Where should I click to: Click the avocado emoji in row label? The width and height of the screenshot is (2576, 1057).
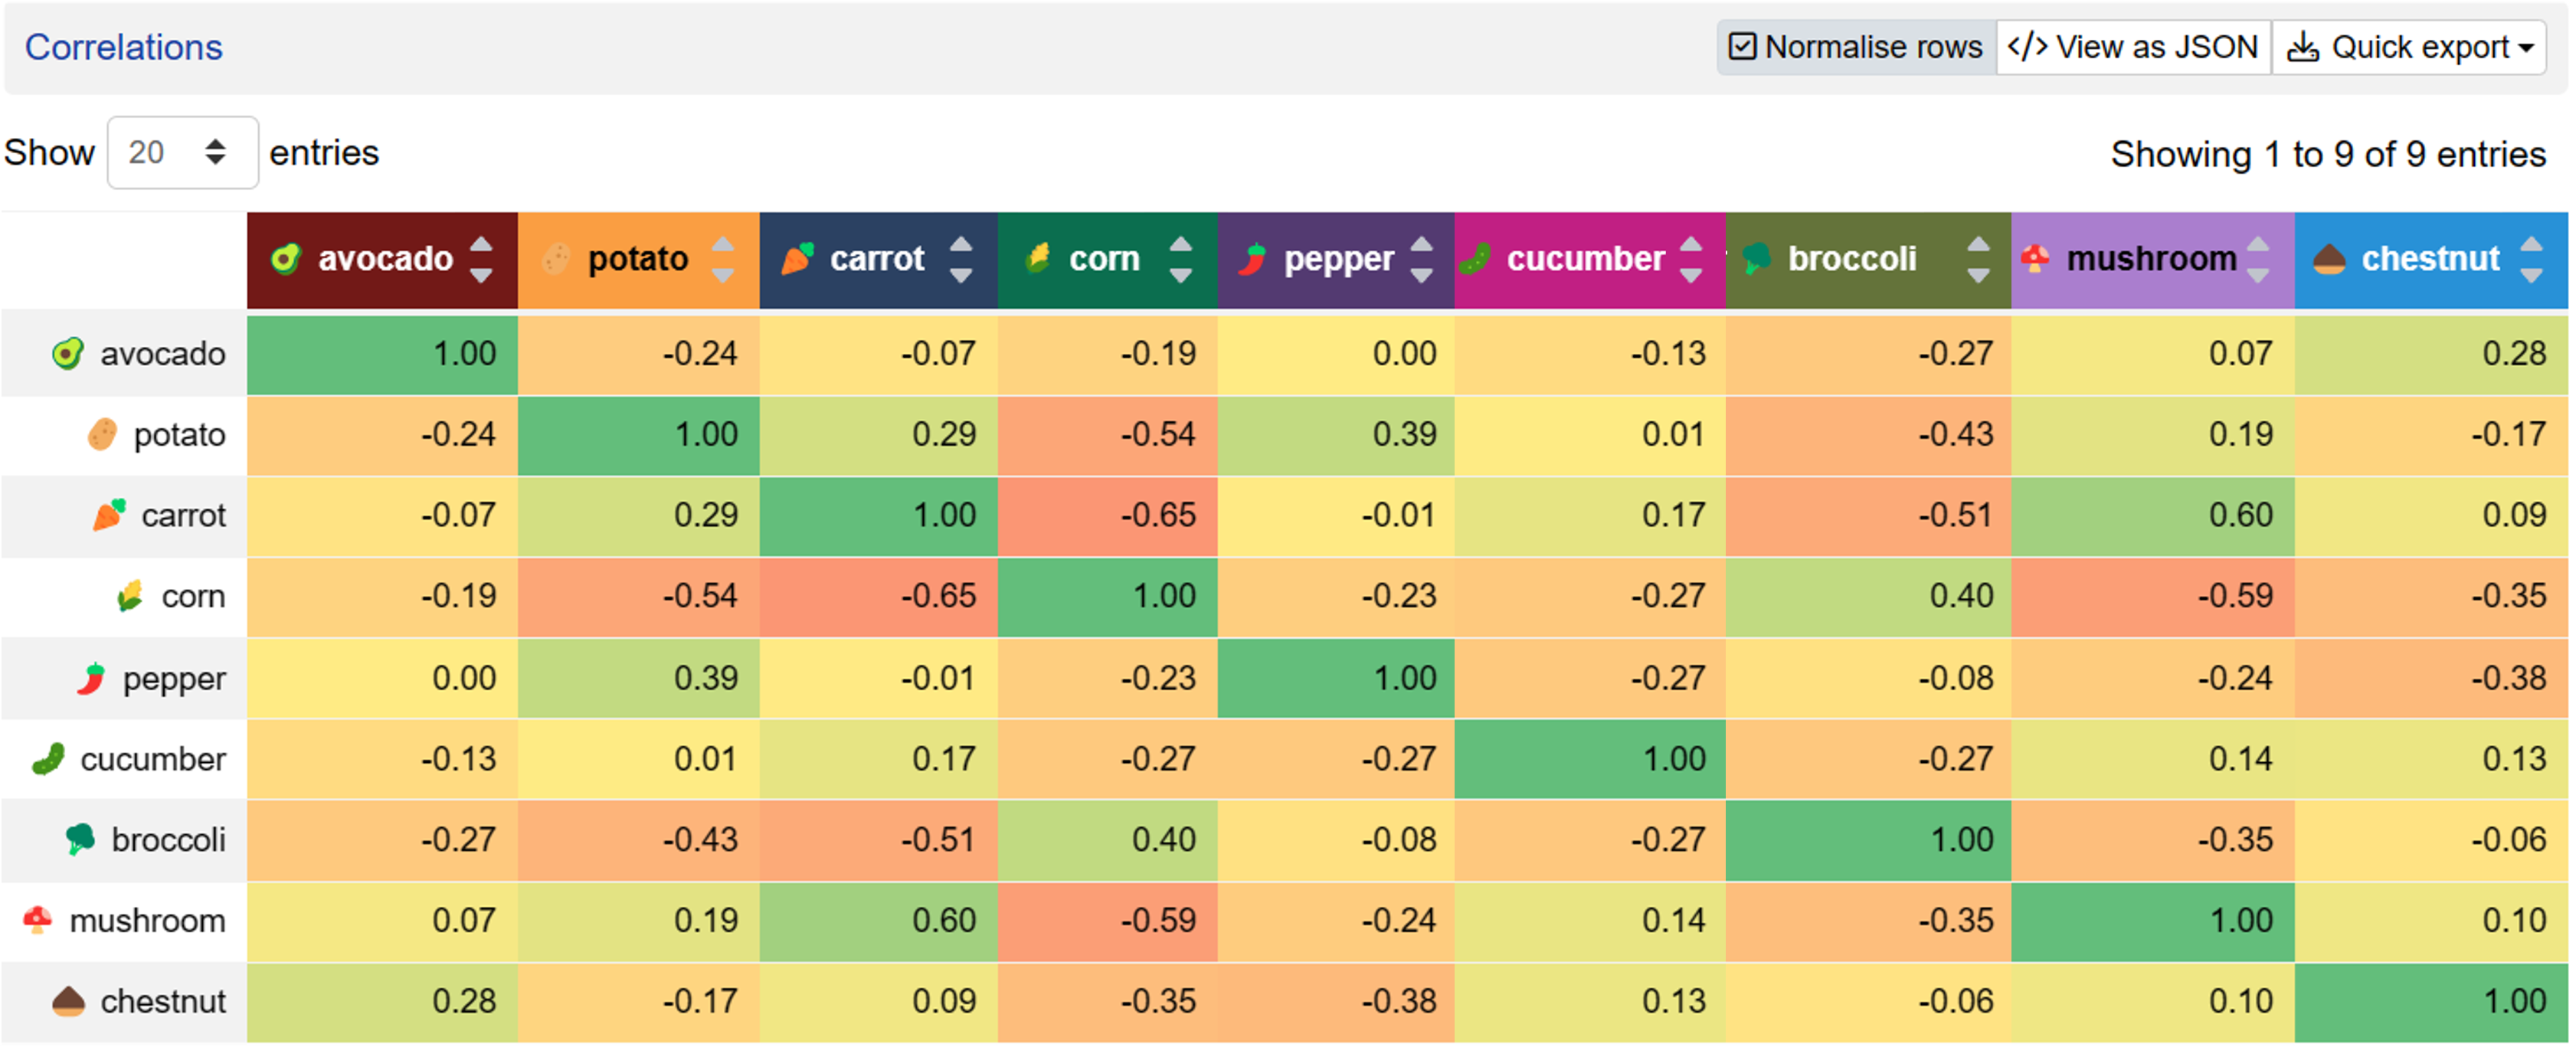pos(67,354)
